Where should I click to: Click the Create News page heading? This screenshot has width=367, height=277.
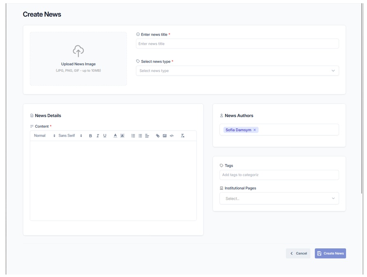(42, 14)
